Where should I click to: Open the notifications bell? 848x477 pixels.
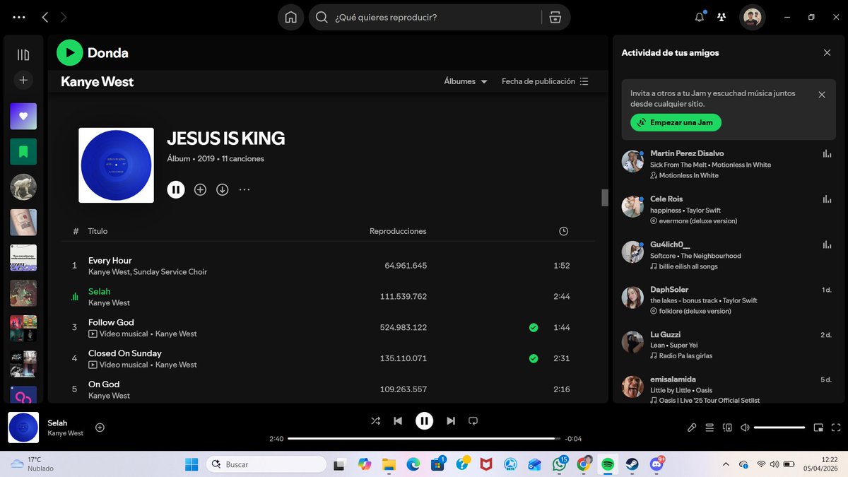point(700,17)
